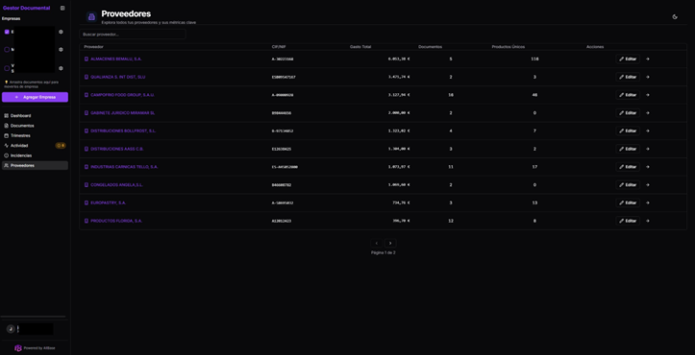This screenshot has width=695, height=355.
Task: Edit EUROPASTRY supplier
Action: (628, 202)
